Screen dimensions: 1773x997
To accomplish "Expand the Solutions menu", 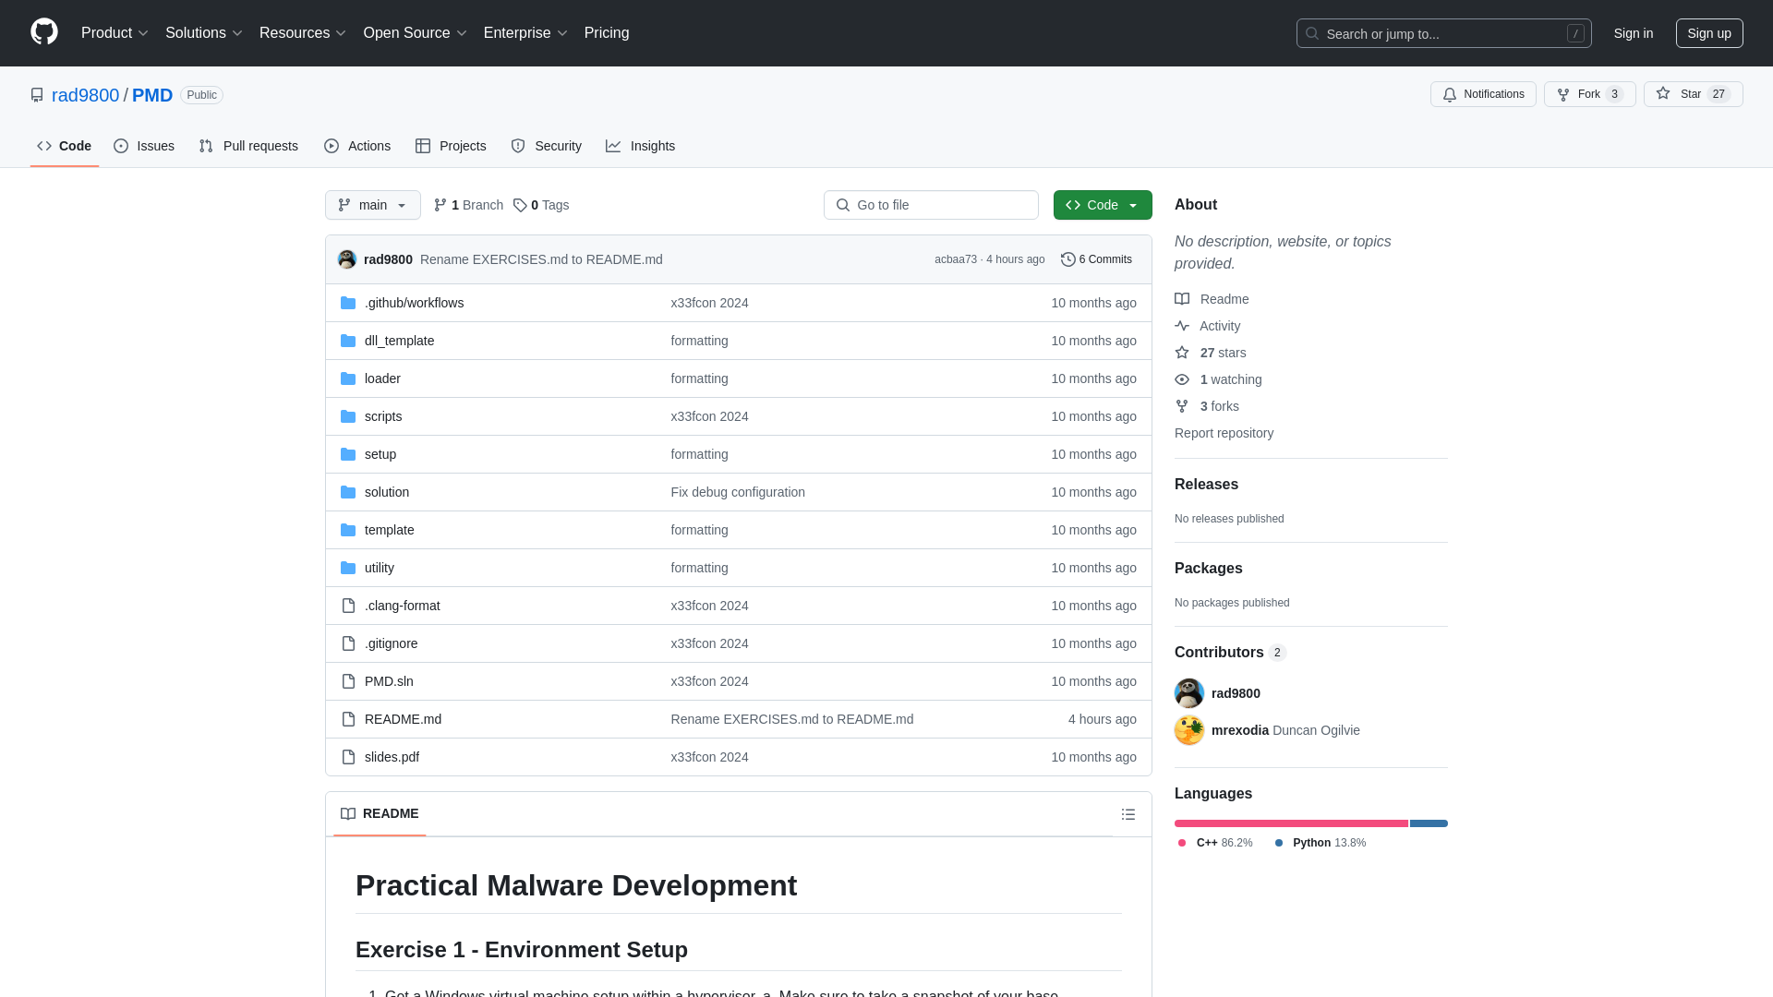I will [204, 33].
